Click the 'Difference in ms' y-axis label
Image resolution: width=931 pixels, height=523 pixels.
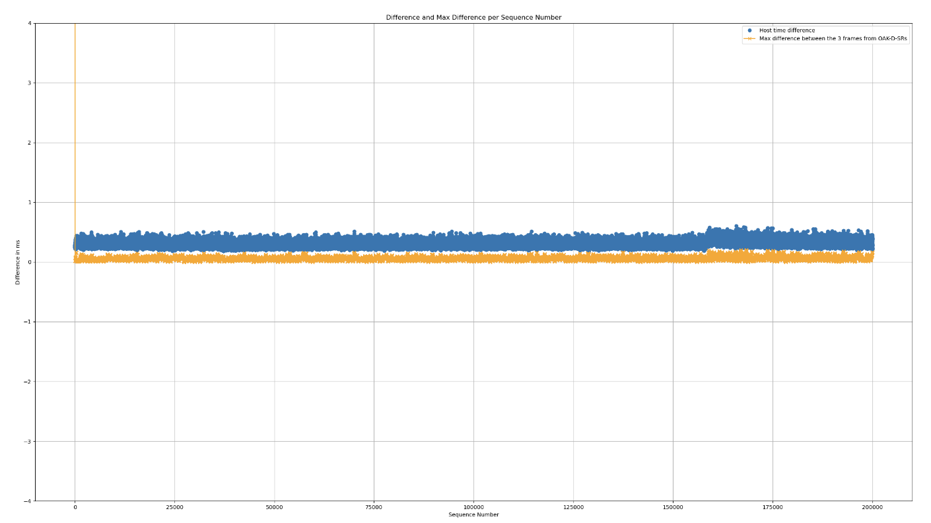click(x=18, y=262)
